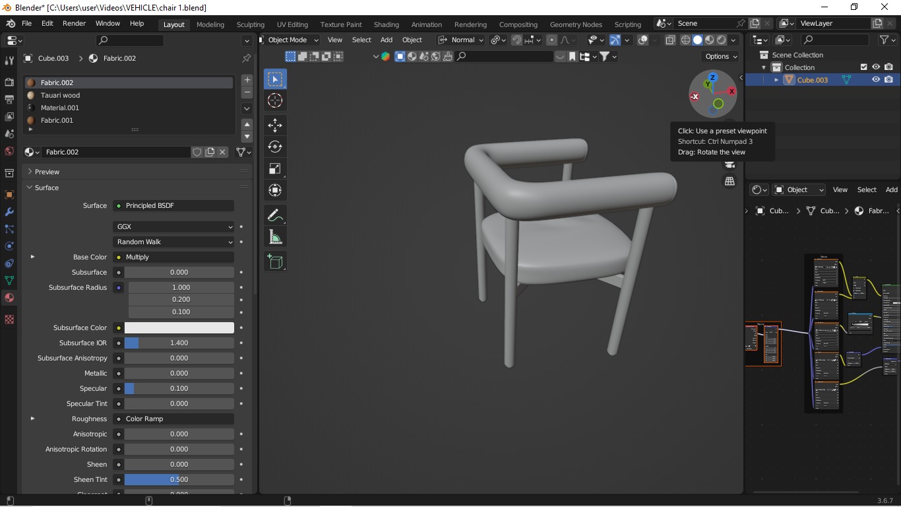Toggle Collection viewport visibility eye

876,67
